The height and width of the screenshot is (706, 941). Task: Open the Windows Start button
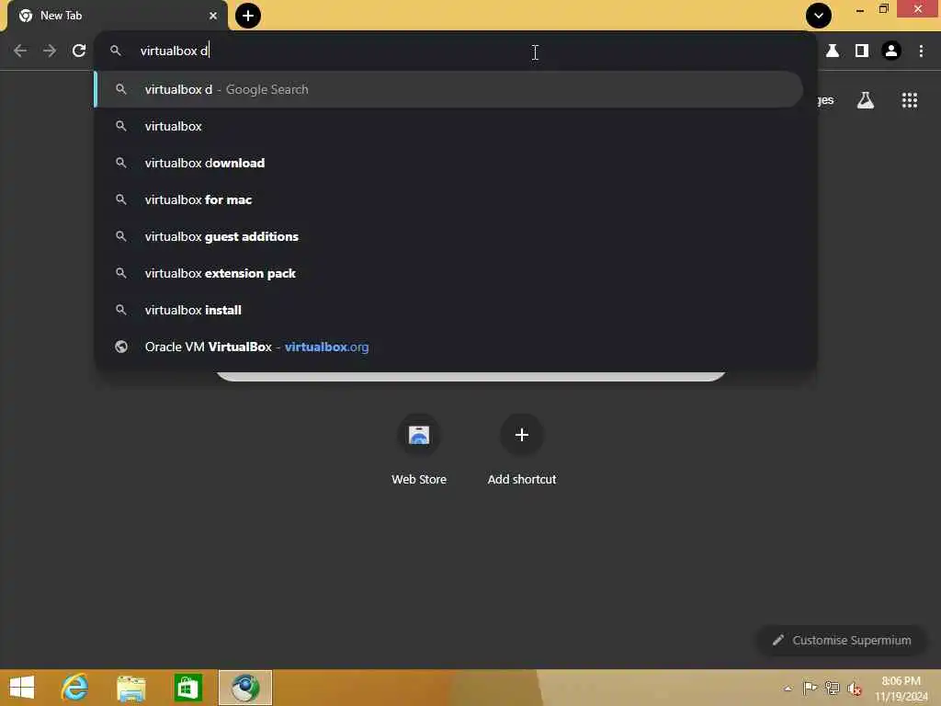[22, 688]
